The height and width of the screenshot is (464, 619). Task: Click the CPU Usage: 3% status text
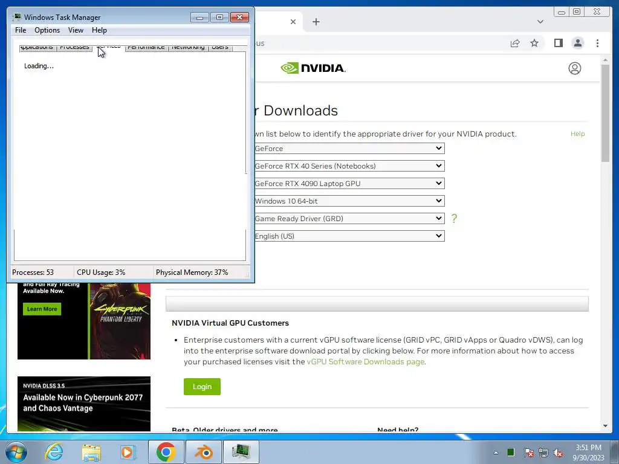click(x=101, y=272)
